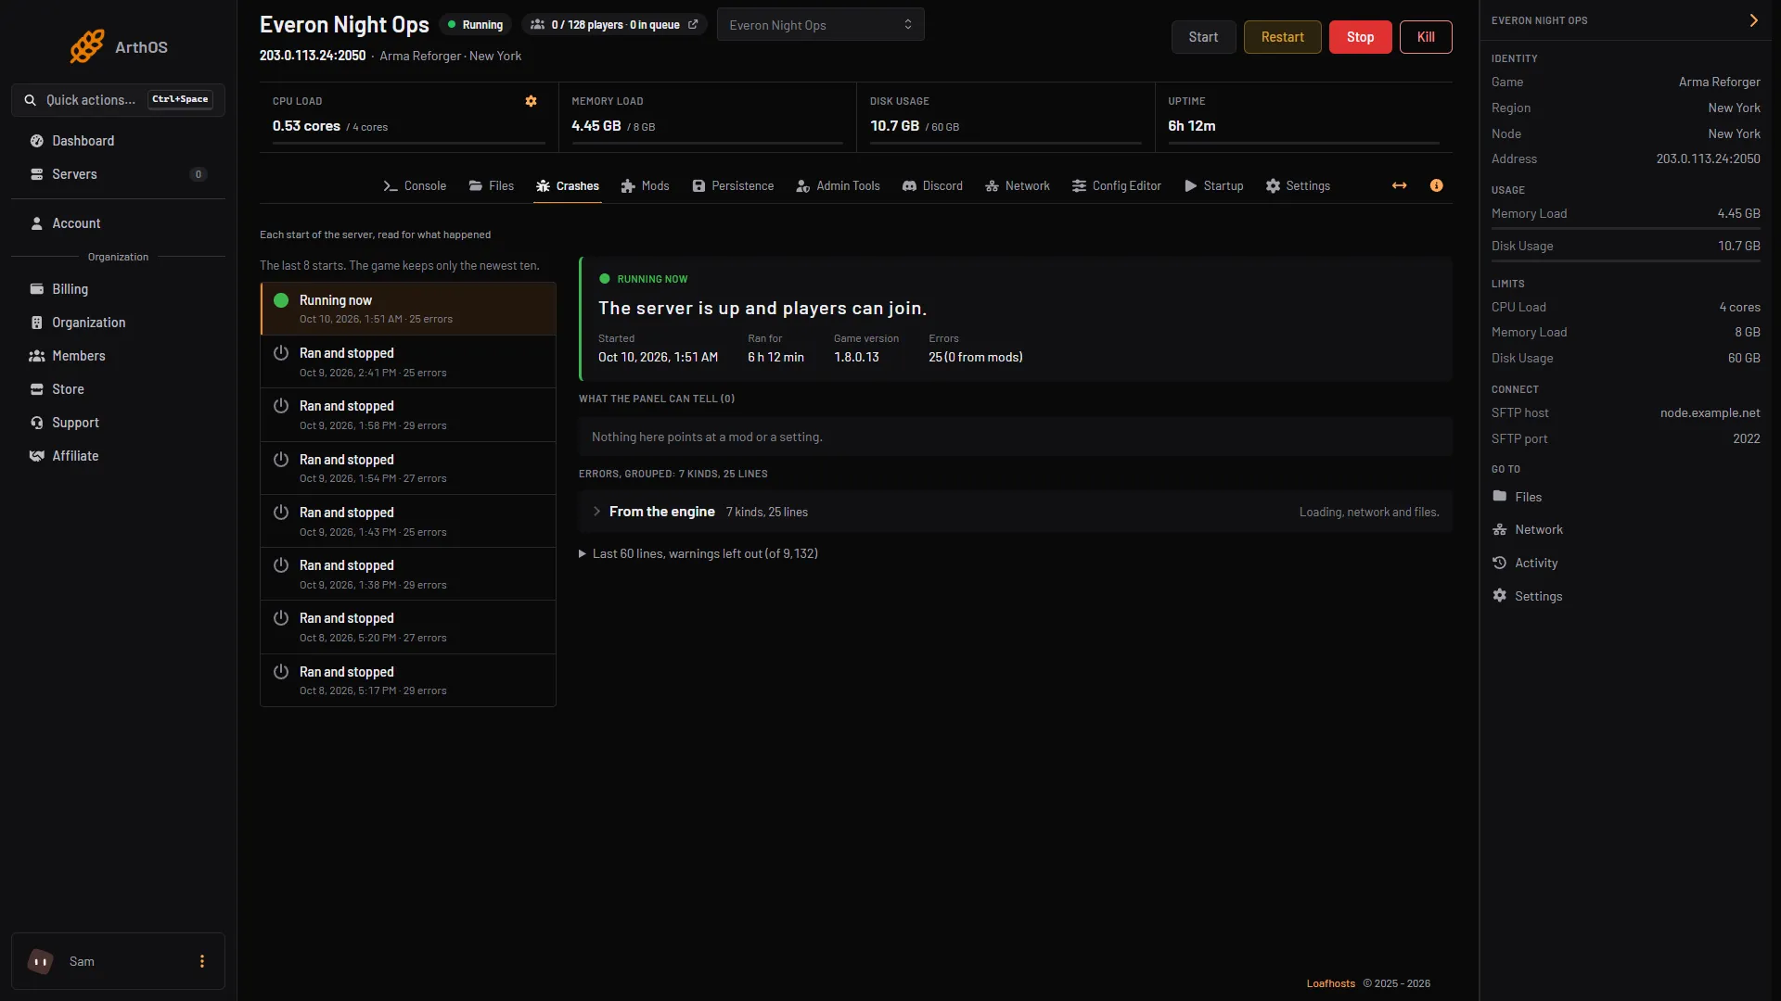Switch to the Mods tab
This screenshot has width=1781, height=1001.
pos(645,186)
